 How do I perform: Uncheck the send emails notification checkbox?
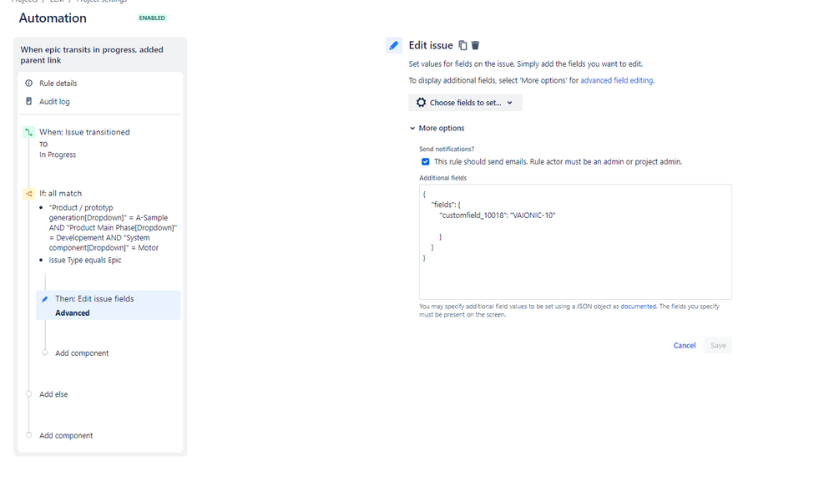(426, 162)
